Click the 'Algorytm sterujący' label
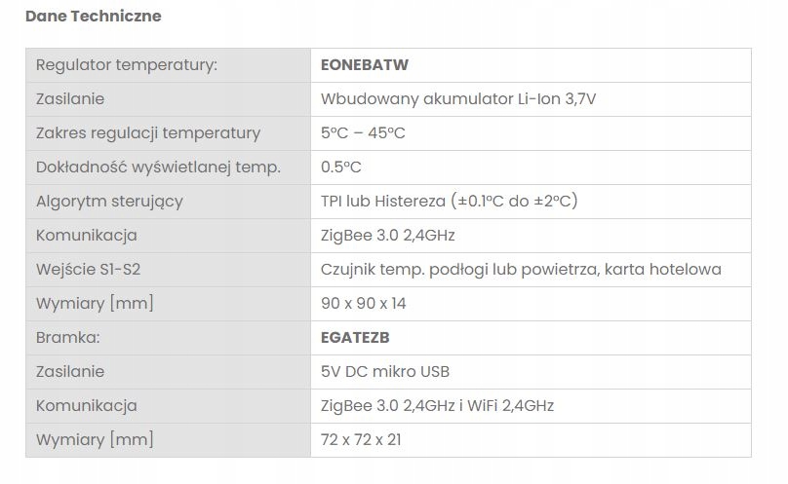The image size is (788, 484). [109, 202]
